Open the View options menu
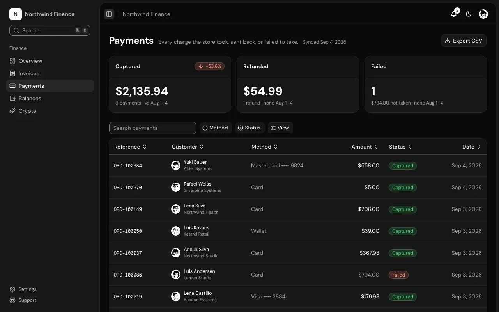 [x=280, y=128]
